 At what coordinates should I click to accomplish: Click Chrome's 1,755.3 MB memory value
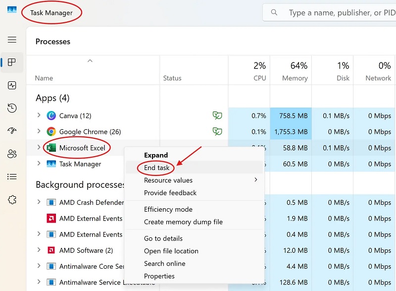click(x=291, y=132)
